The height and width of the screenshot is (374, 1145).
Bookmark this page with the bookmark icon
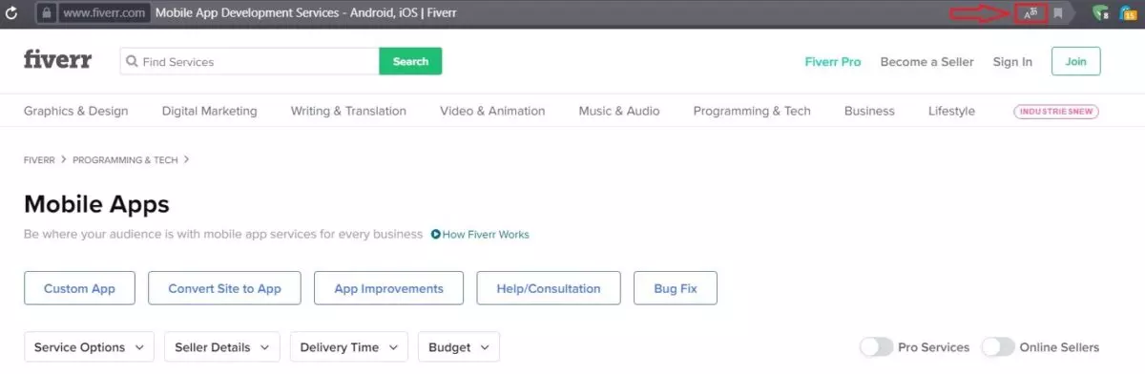point(1057,13)
